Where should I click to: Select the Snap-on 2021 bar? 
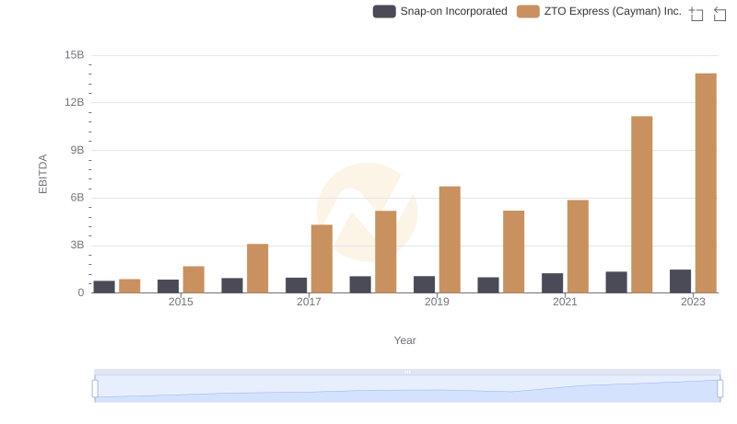tap(552, 283)
